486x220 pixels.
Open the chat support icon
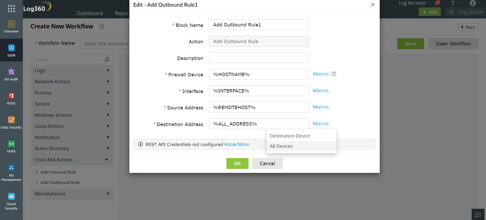pos(478,215)
